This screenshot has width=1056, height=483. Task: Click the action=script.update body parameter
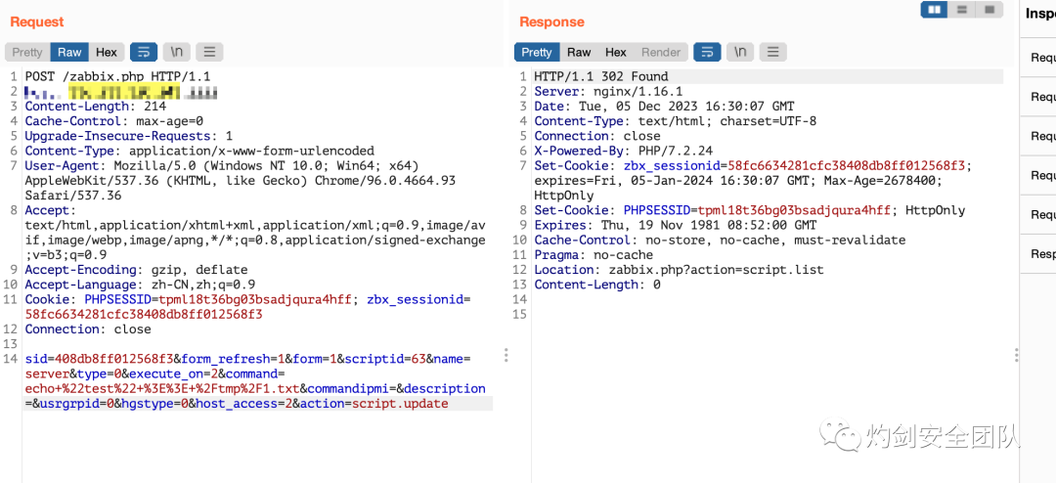[x=374, y=404]
